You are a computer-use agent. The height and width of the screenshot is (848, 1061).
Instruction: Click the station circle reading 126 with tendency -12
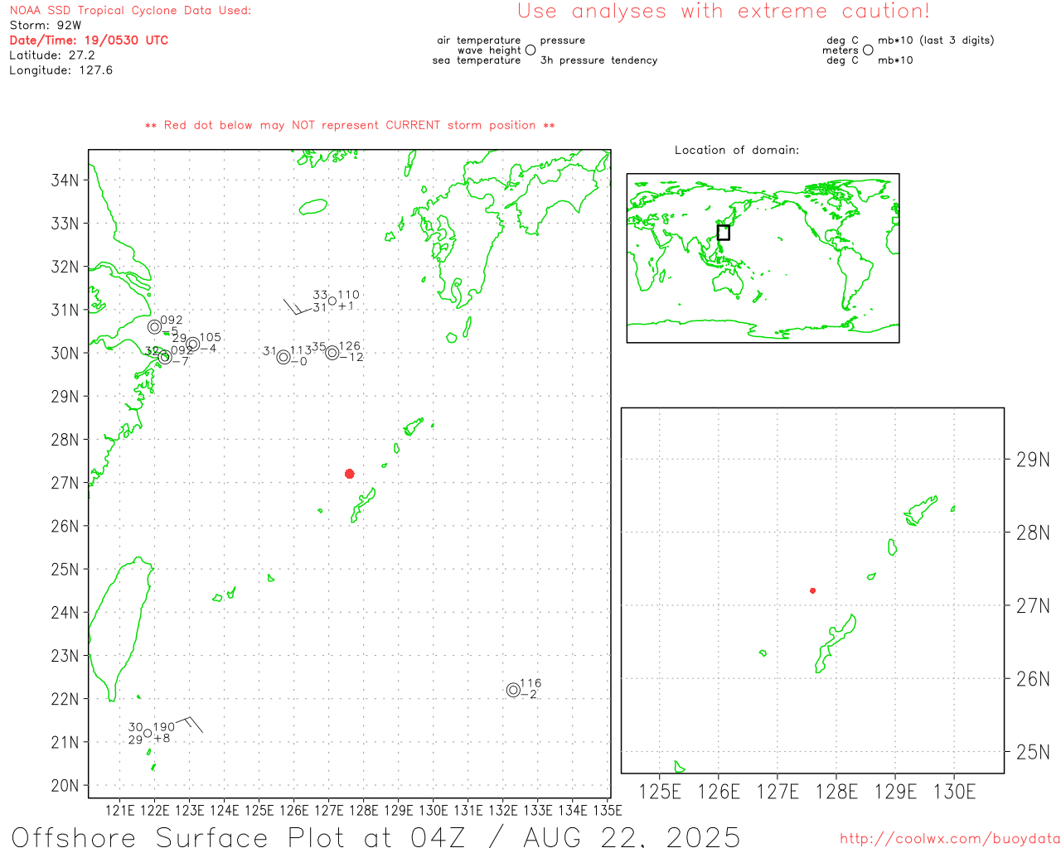click(332, 353)
